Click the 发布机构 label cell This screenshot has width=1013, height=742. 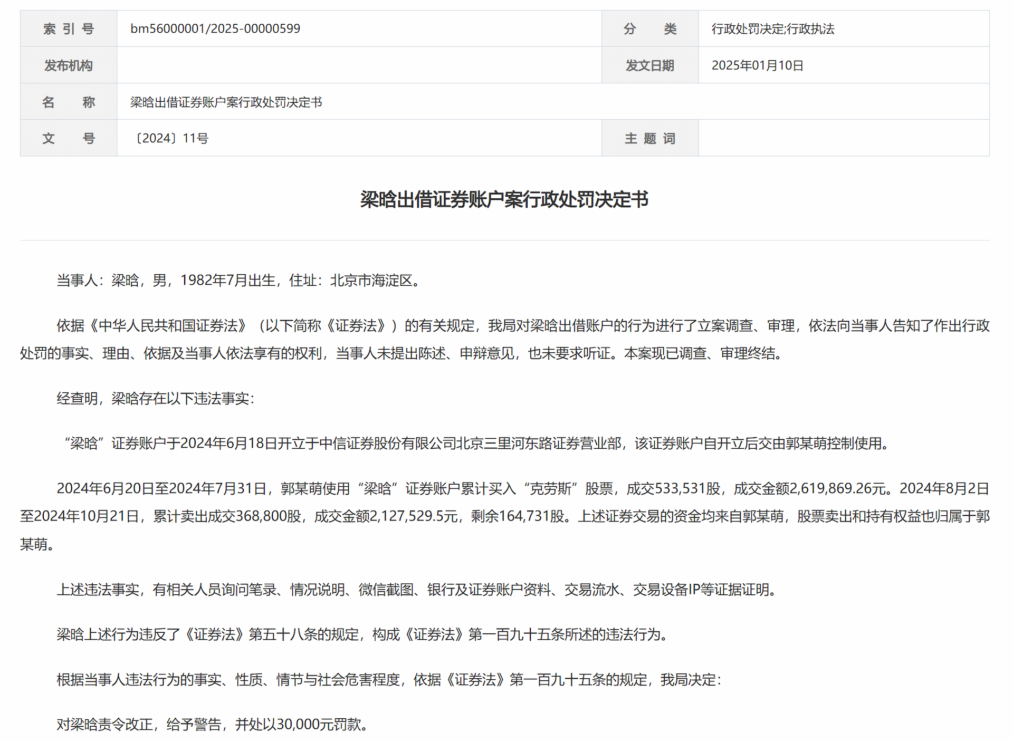[69, 65]
